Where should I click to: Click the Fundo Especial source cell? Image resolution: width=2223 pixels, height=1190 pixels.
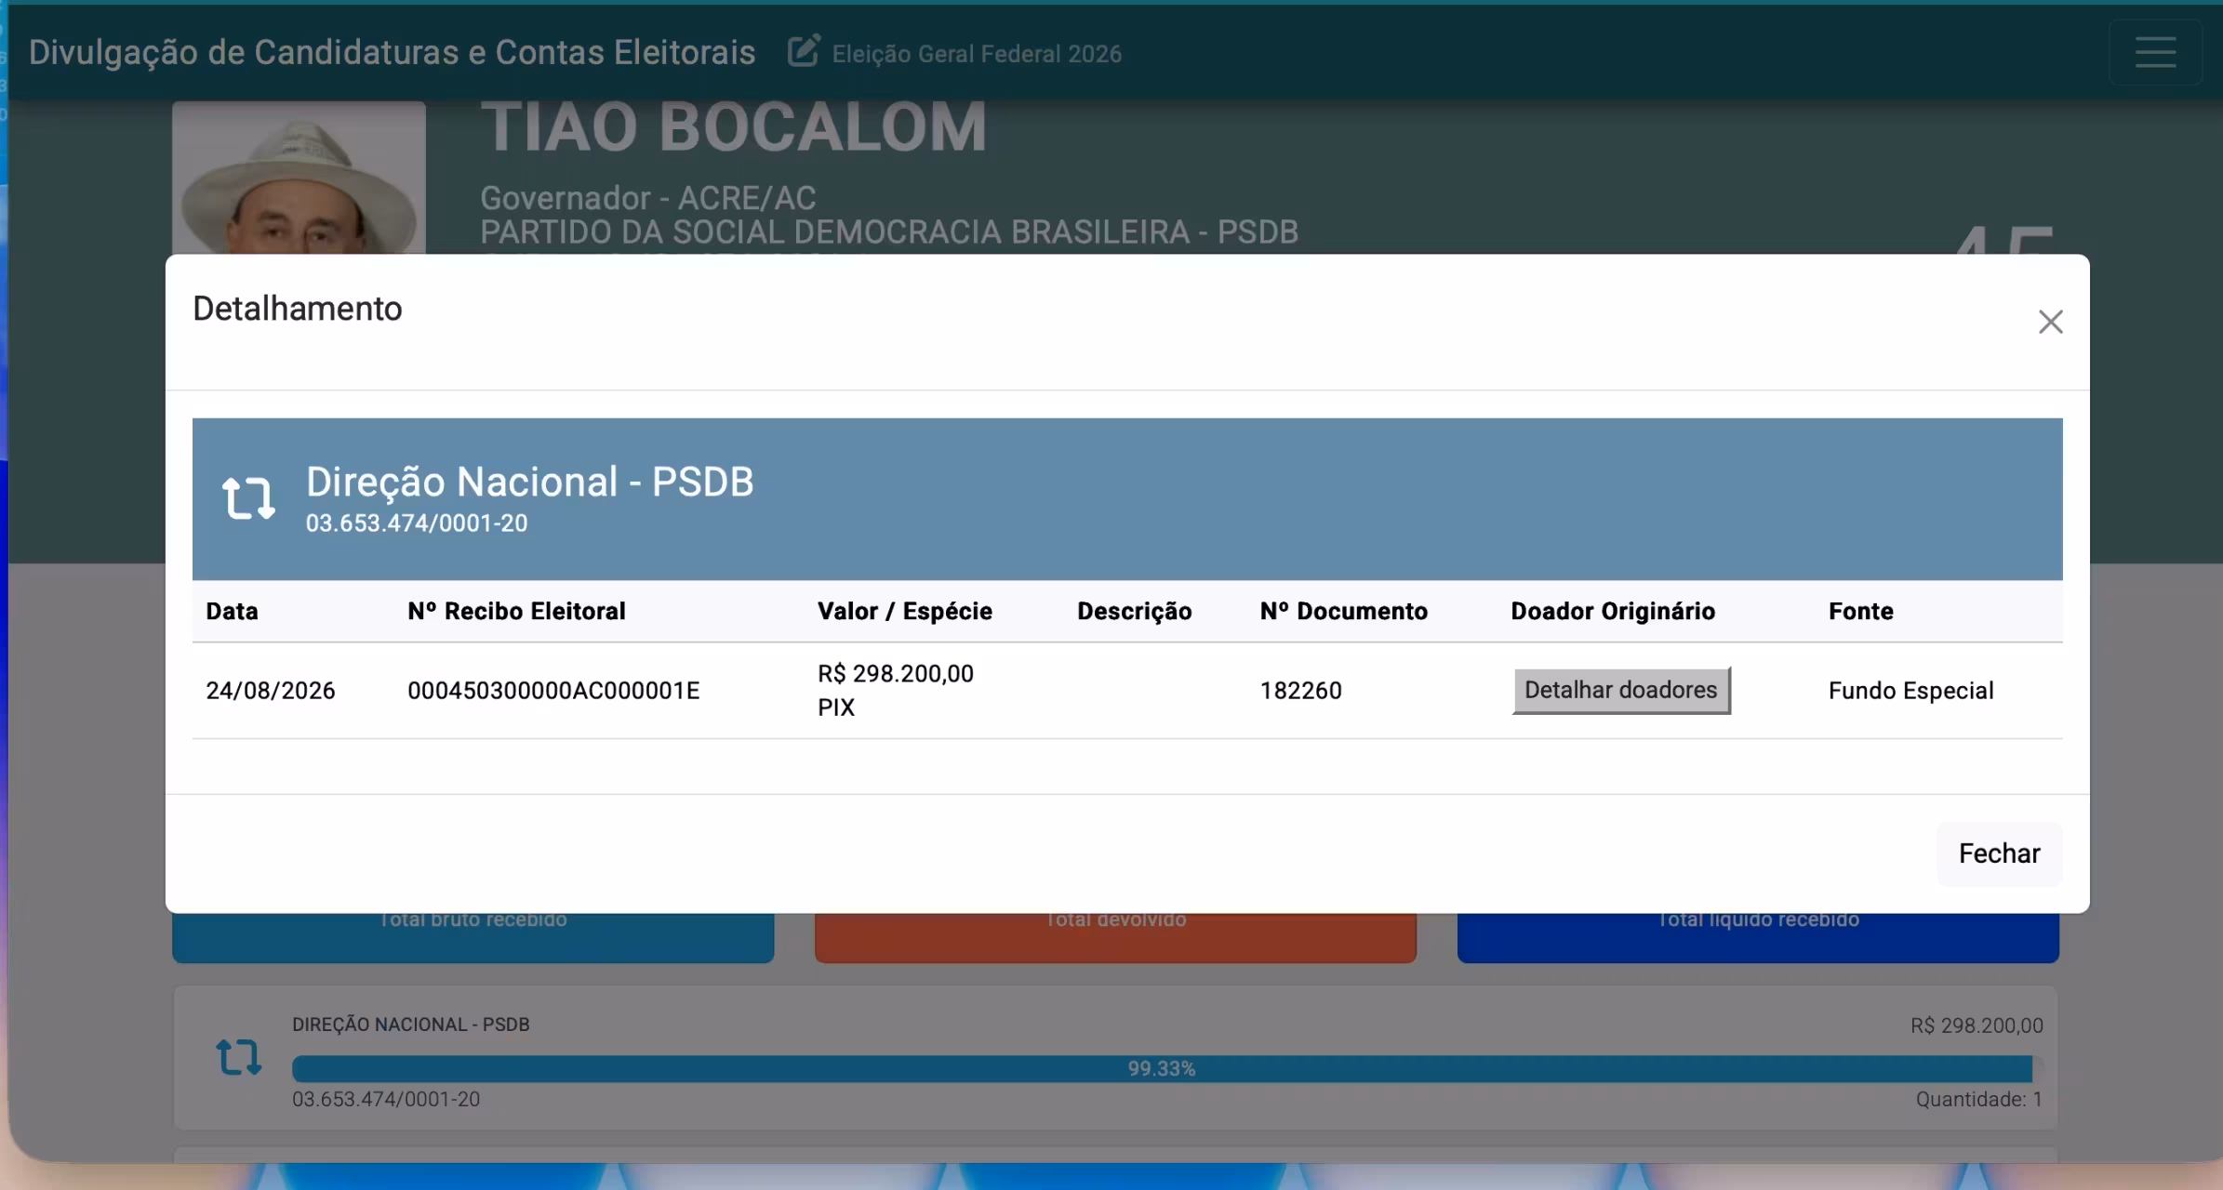[x=1910, y=691]
